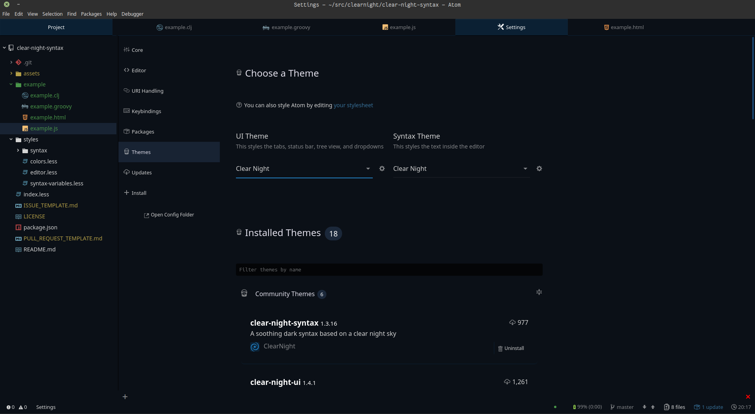Go to Updates settings section

click(x=169, y=172)
